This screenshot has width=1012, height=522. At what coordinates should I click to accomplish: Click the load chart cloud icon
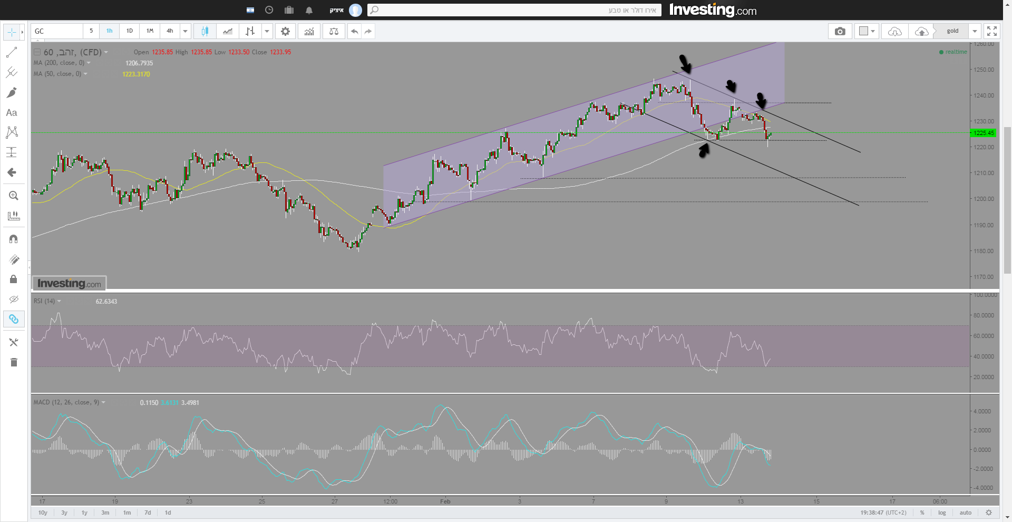click(x=894, y=31)
